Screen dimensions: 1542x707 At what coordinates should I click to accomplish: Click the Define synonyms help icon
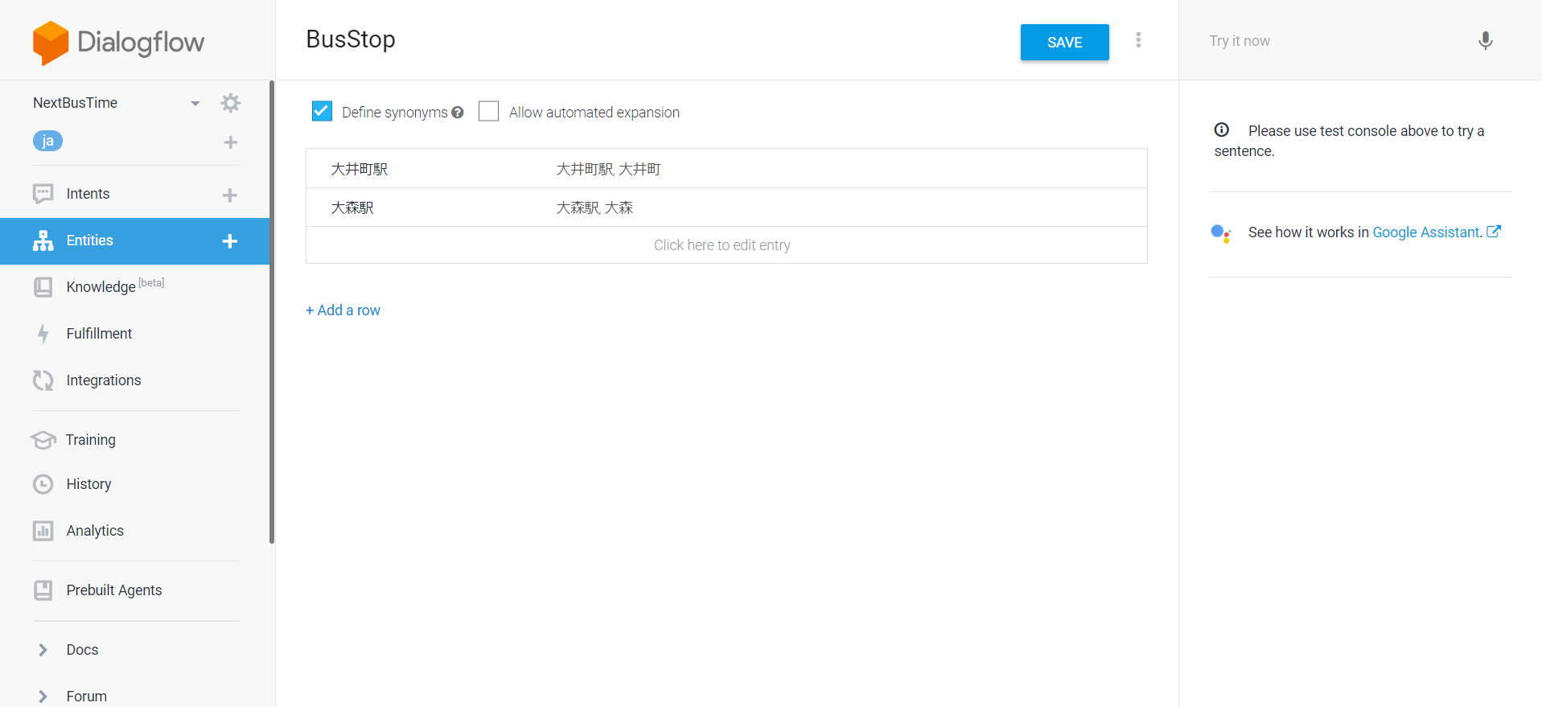coord(458,113)
